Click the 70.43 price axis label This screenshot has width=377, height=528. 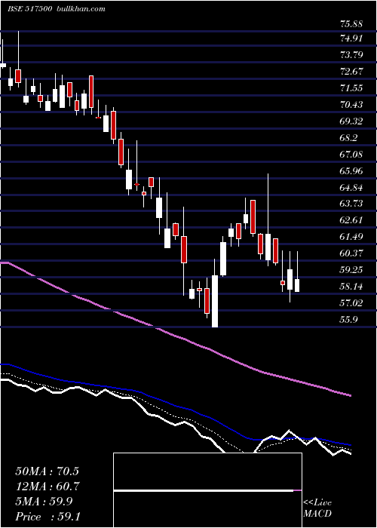pyautogui.click(x=351, y=104)
